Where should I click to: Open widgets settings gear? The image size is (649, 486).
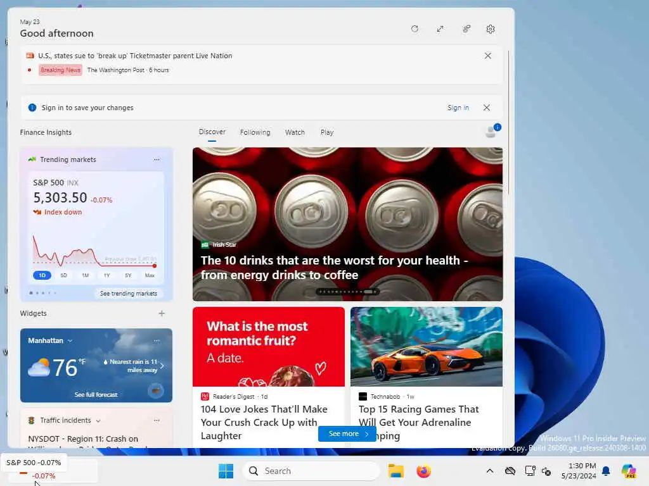click(x=491, y=29)
